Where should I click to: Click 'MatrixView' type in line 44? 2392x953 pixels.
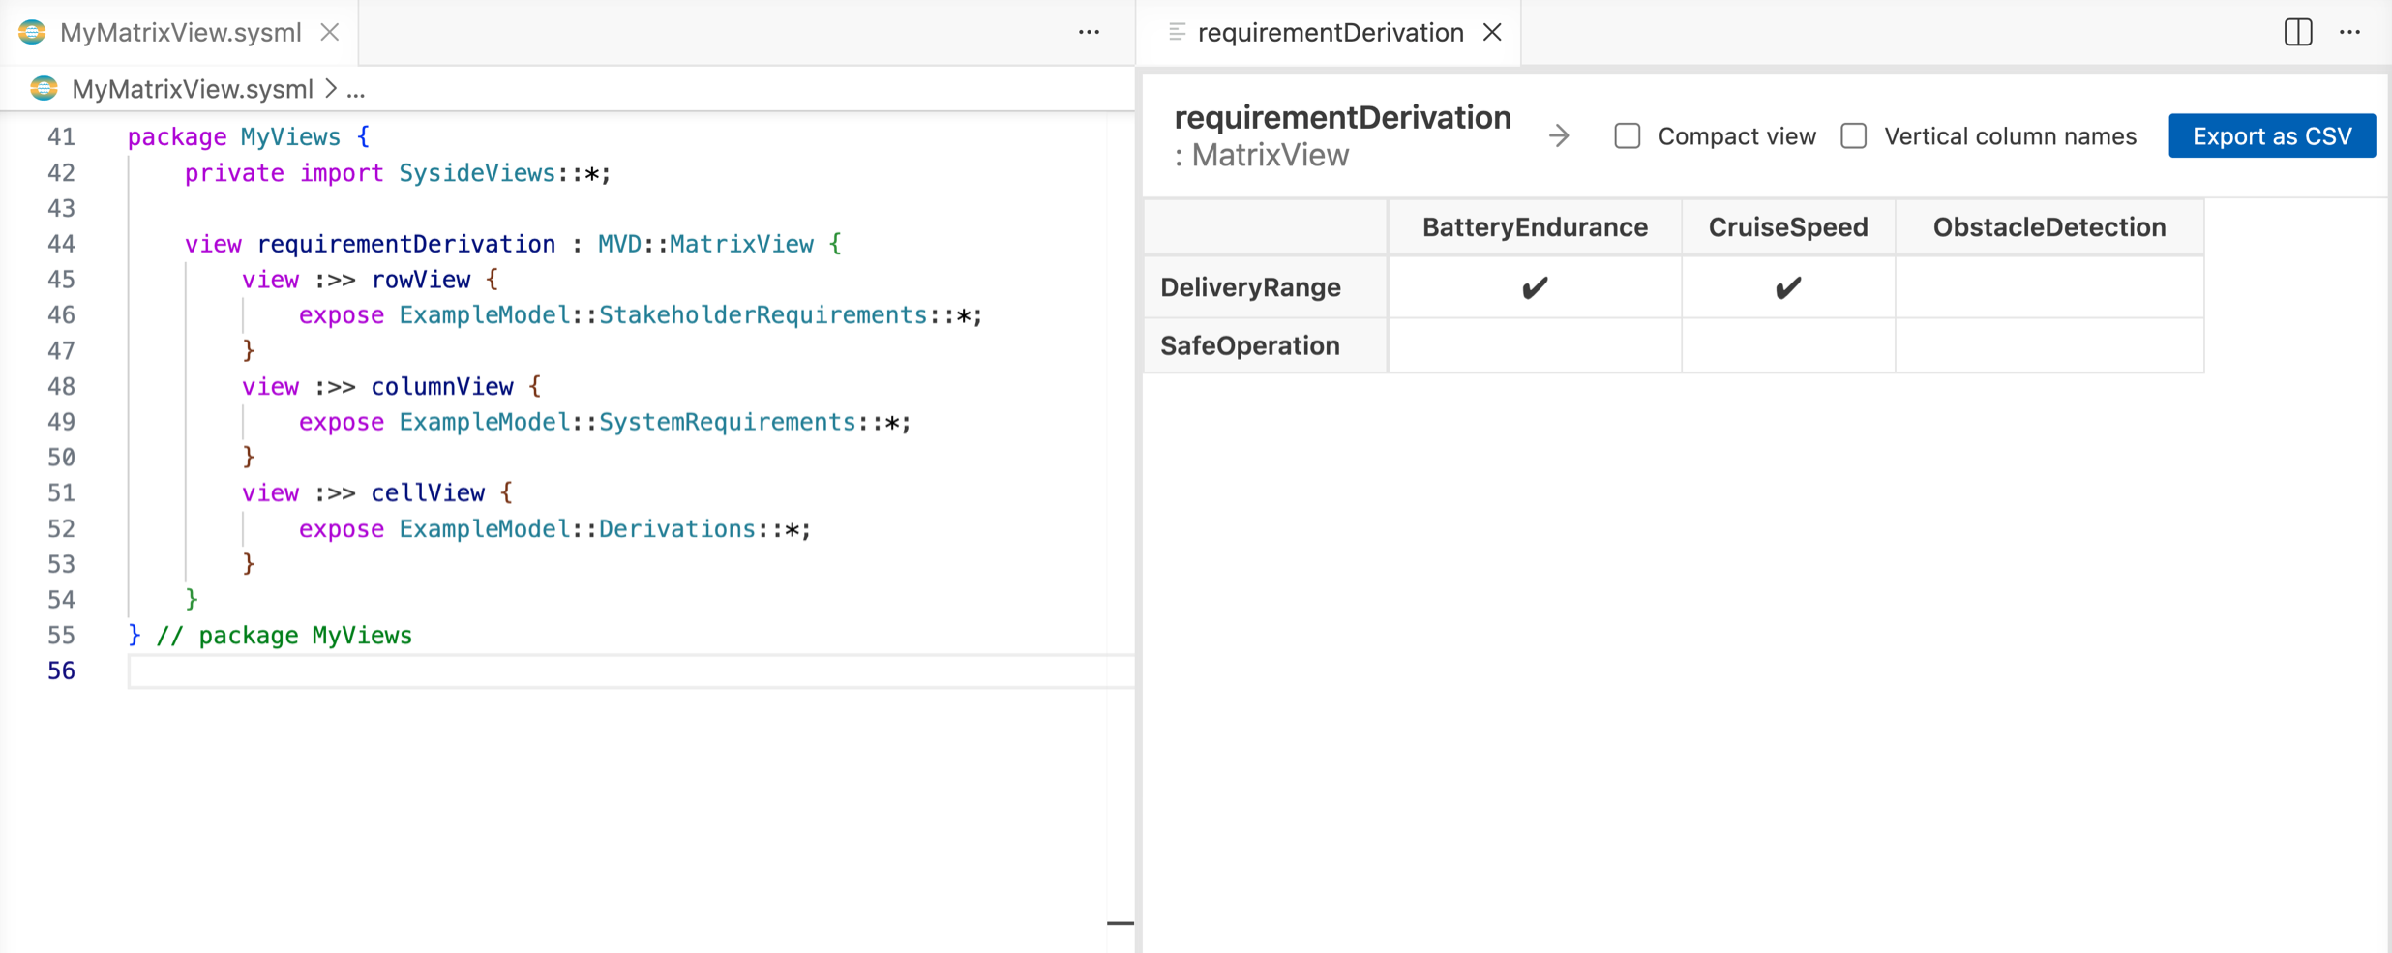coord(741,244)
